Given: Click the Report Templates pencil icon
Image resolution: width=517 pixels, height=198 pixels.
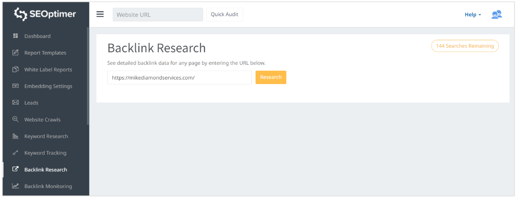Looking at the screenshot, I should (x=16, y=52).
